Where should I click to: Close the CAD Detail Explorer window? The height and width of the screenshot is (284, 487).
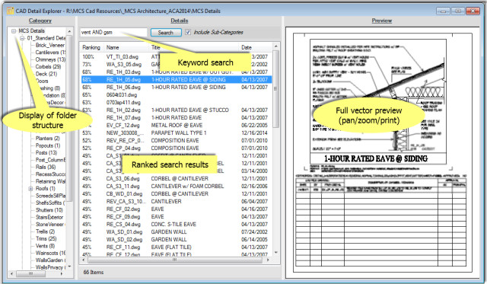(473, 11)
